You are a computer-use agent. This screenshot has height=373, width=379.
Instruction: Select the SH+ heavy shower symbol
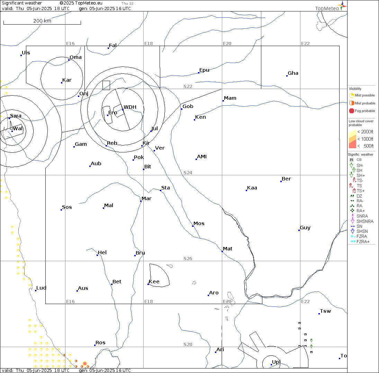351,175
